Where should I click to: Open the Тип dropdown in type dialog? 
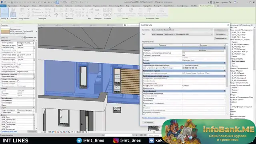[182, 34]
